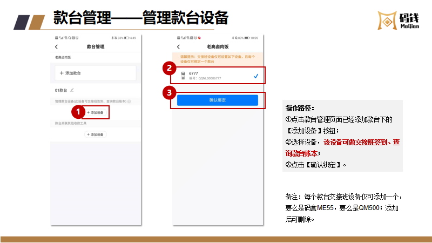Click the MaQian logo in top right
The width and height of the screenshot is (432, 243).
tap(394, 21)
